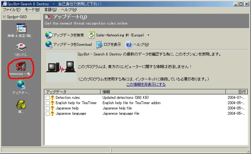
Task: Check the Detection rules update checkbox
Action: [48, 98]
